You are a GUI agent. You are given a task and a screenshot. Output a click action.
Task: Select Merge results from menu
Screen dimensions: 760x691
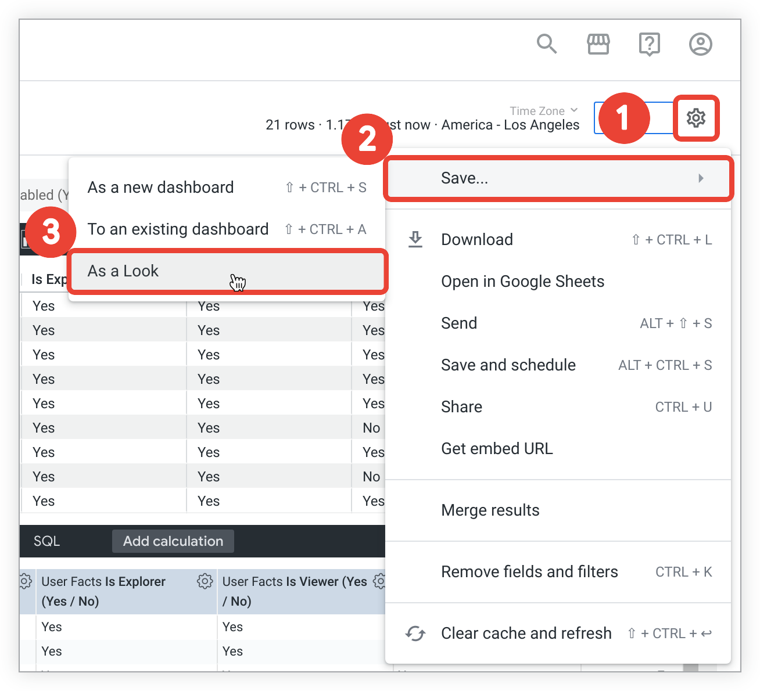[490, 510]
